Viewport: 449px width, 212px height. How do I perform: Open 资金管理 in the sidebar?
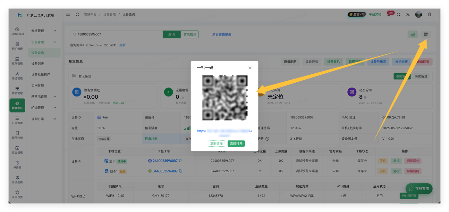tap(17, 150)
